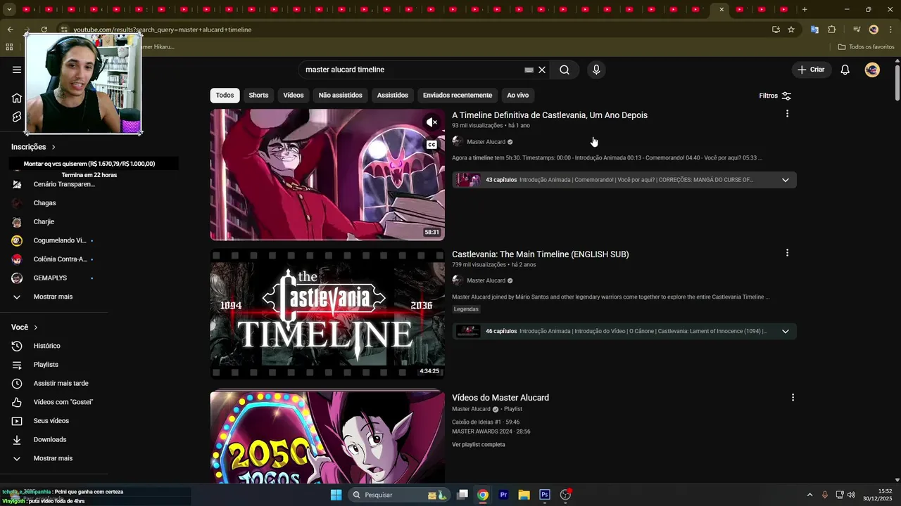The width and height of the screenshot is (901, 506).
Task: Reload the page with the refresh button
Action: point(44,30)
